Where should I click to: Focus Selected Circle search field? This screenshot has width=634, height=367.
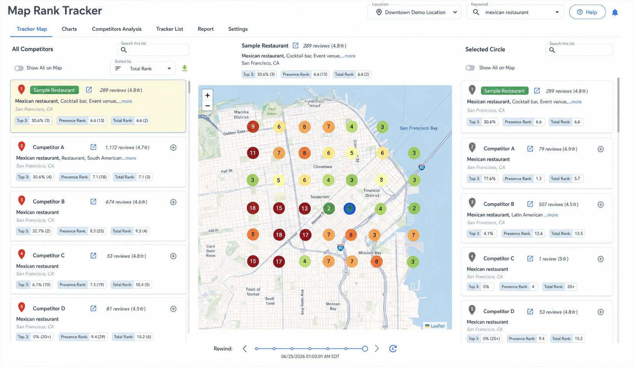(579, 50)
